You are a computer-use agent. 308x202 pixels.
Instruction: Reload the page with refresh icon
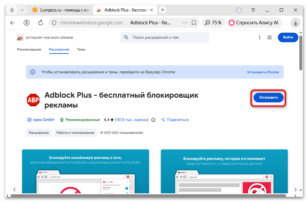41,23
